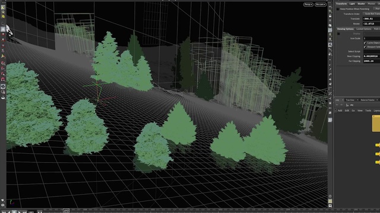Screen dimensions: 380x213
Task: Click the highlighted display option icon in right toolbar
Action: click(330, 30)
